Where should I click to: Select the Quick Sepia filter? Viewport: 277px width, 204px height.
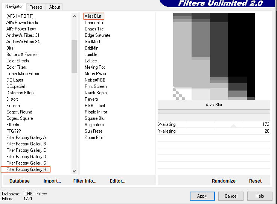96,93
